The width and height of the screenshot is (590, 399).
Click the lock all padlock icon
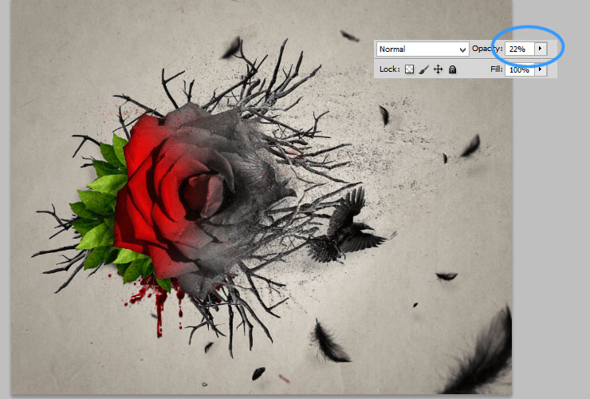coord(452,70)
